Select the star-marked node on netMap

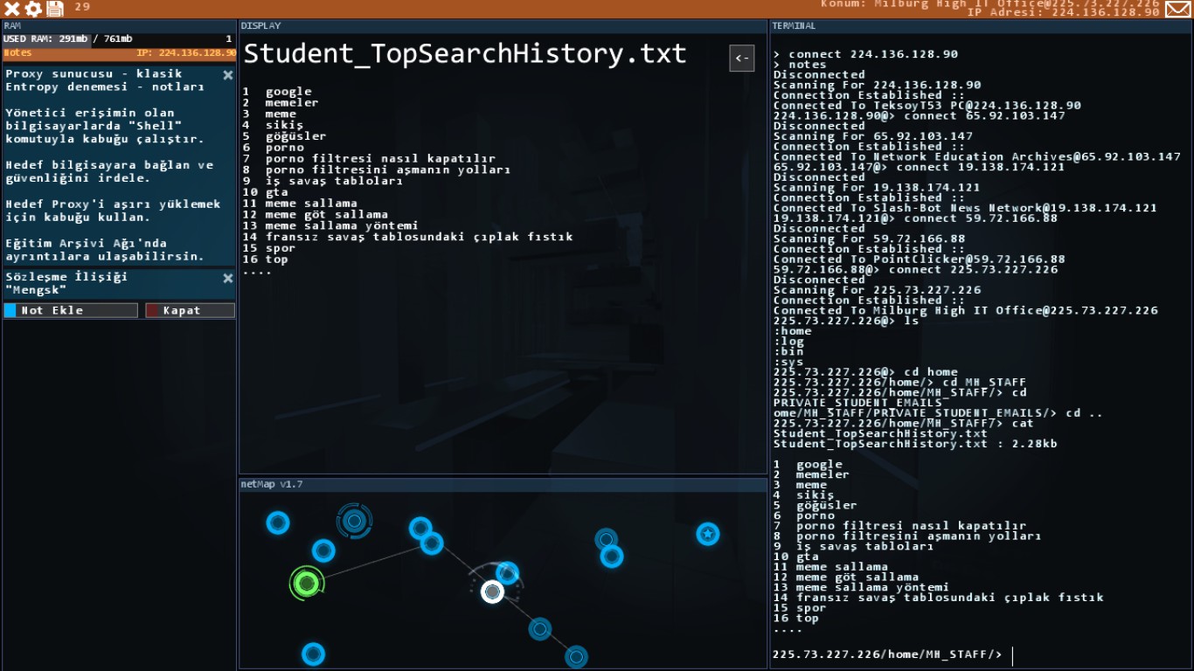click(708, 533)
